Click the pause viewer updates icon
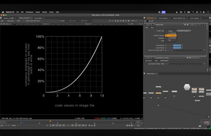Screen dimensions: 211x136 pyautogui.click(x=128, y=21)
